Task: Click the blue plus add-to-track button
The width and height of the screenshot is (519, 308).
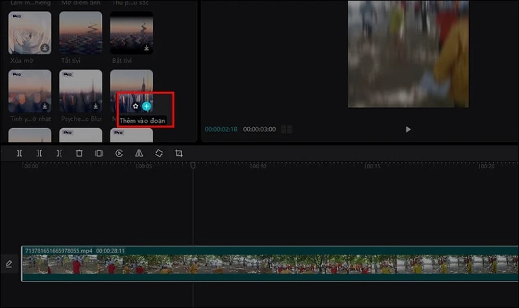Action: coord(147,105)
